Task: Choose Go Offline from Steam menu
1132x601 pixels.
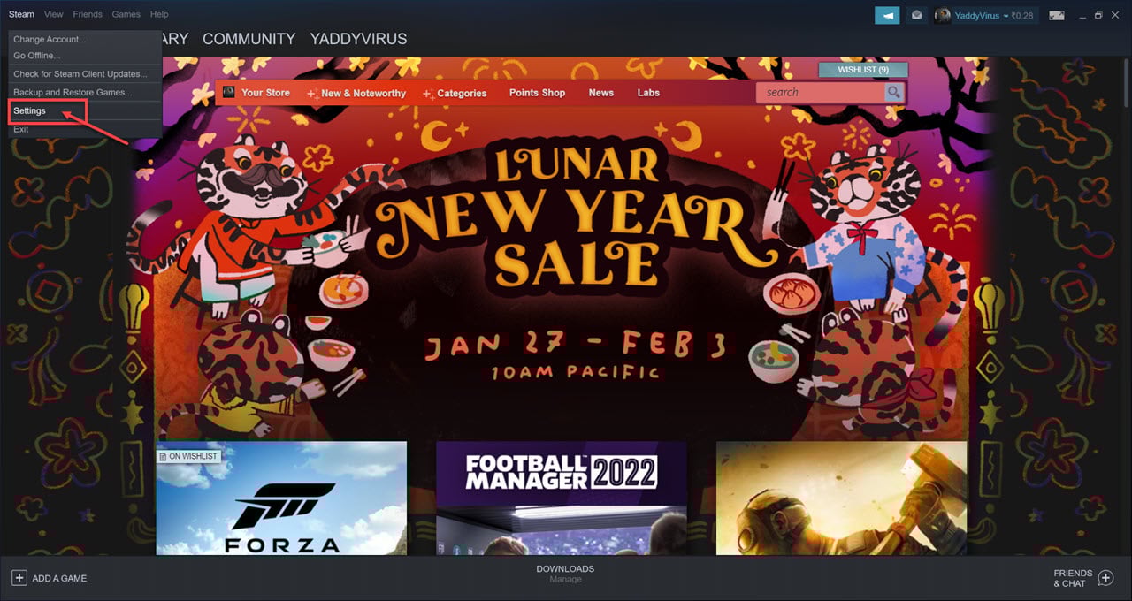Action: point(36,56)
